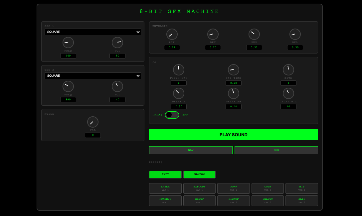Click the SUS value field
This screenshot has width=362, height=216.
point(254,48)
